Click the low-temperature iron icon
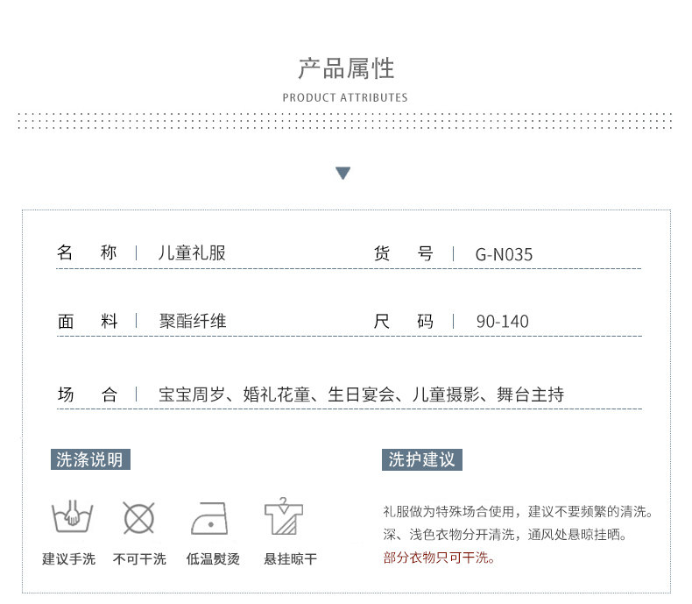 [209, 518]
